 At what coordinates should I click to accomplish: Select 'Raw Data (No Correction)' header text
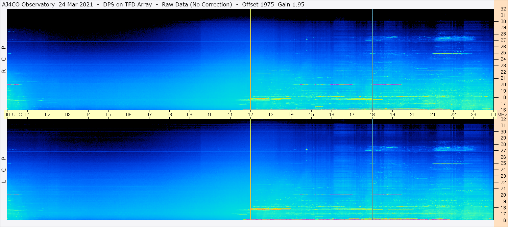click(197, 4)
